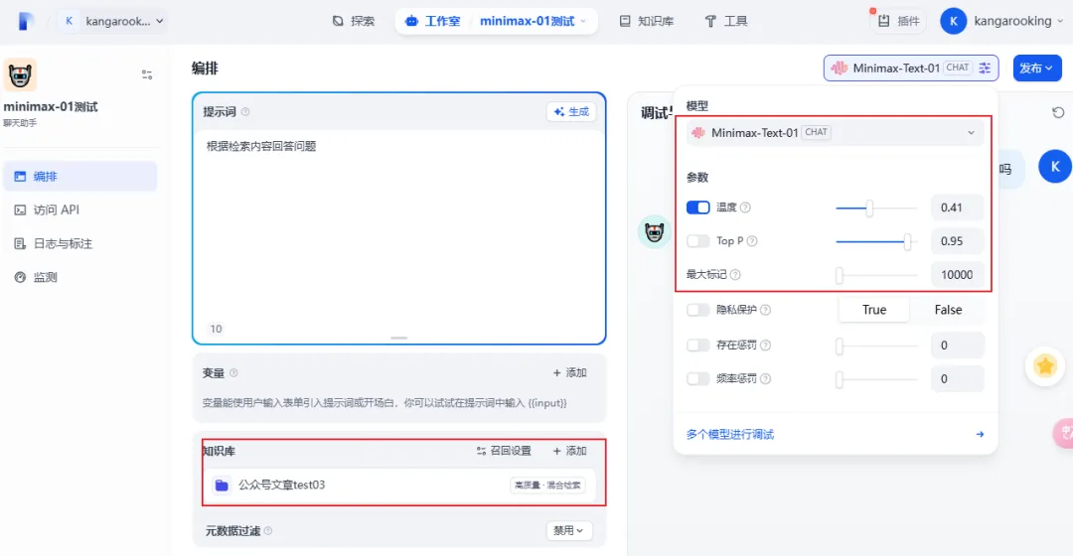Open 监测 in the sidebar

80,277
